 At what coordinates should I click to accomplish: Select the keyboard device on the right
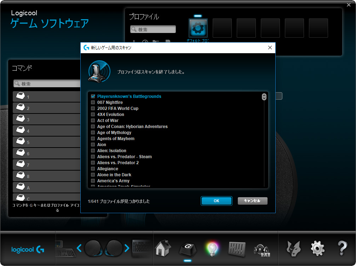(142, 249)
